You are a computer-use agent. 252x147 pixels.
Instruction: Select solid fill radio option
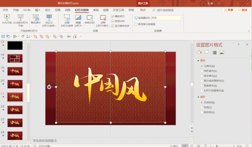(202, 71)
